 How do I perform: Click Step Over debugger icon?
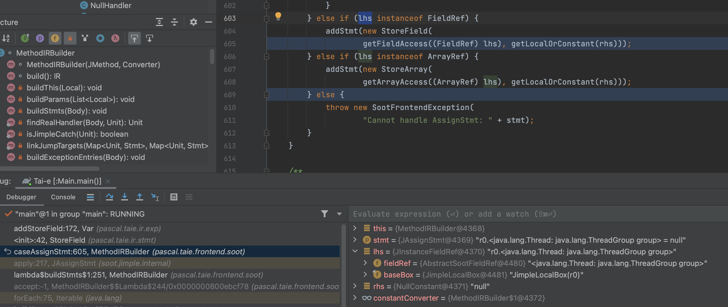pos(110,197)
